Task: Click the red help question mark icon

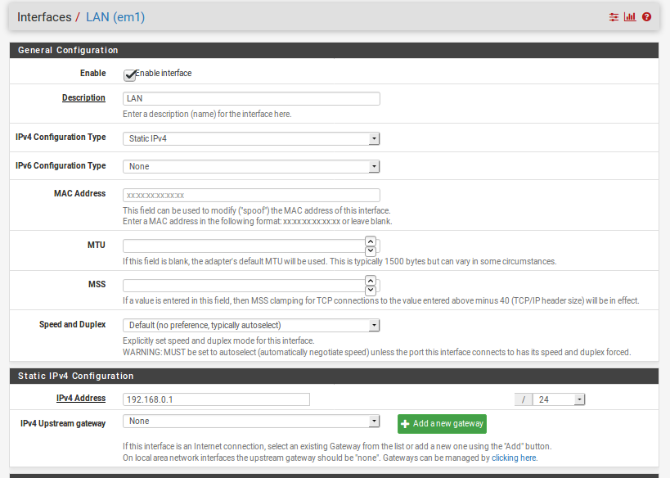Action: coord(646,17)
